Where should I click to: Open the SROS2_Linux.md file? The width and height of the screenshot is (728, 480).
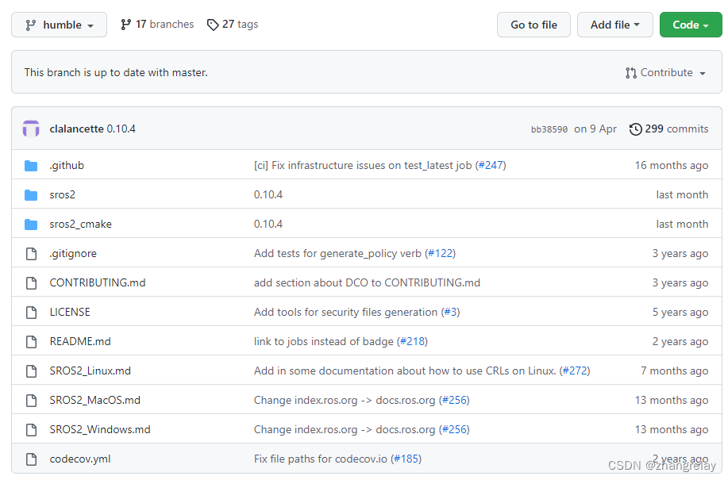click(x=90, y=371)
